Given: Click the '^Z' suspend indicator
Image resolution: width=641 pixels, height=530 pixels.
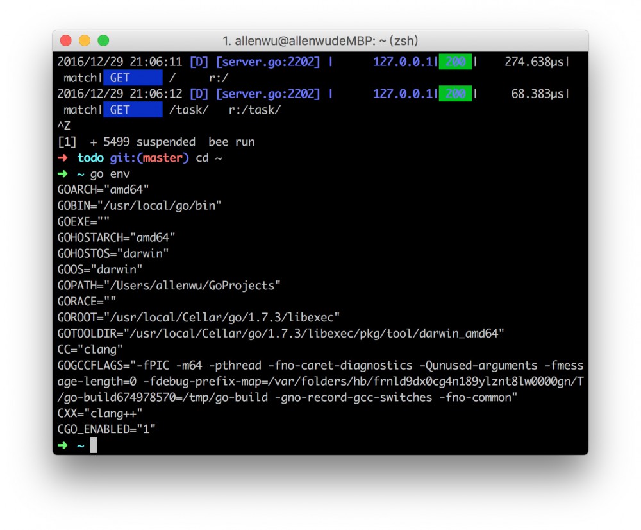Looking at the screenshot, I should 64,126.
